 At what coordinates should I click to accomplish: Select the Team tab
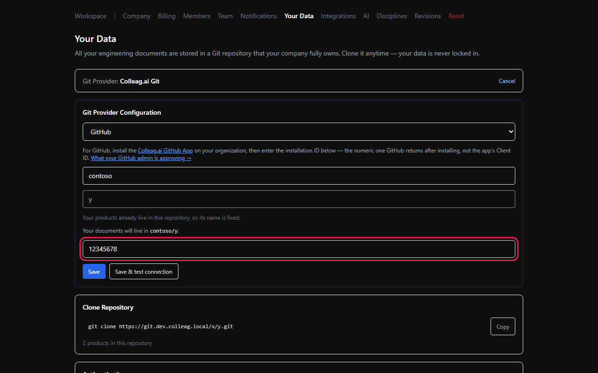[x=225, y=16]
